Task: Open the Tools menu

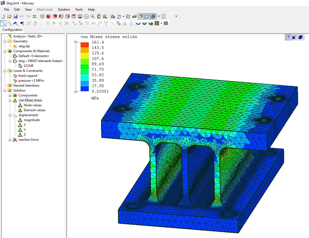Action: tap(79, 10)
